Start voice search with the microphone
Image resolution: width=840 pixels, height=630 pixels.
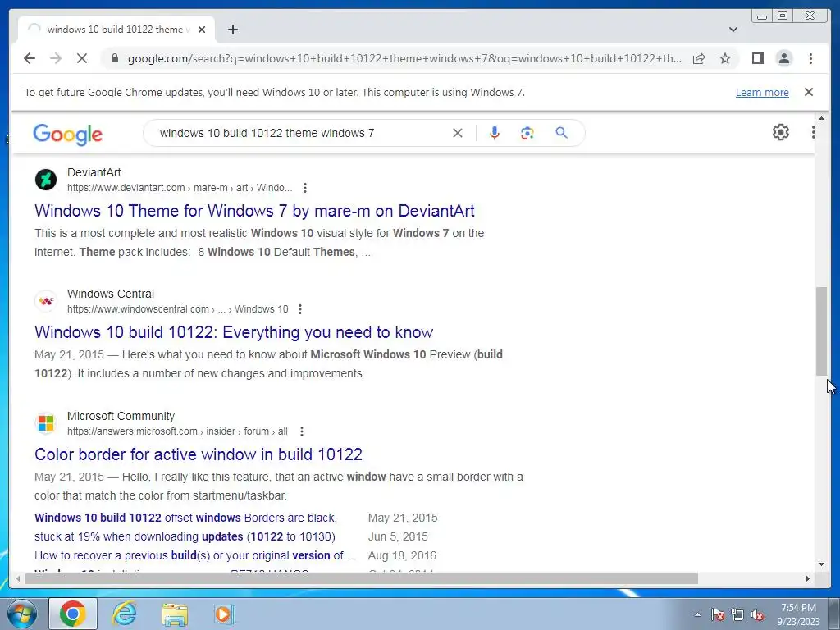tap(495, 133)
